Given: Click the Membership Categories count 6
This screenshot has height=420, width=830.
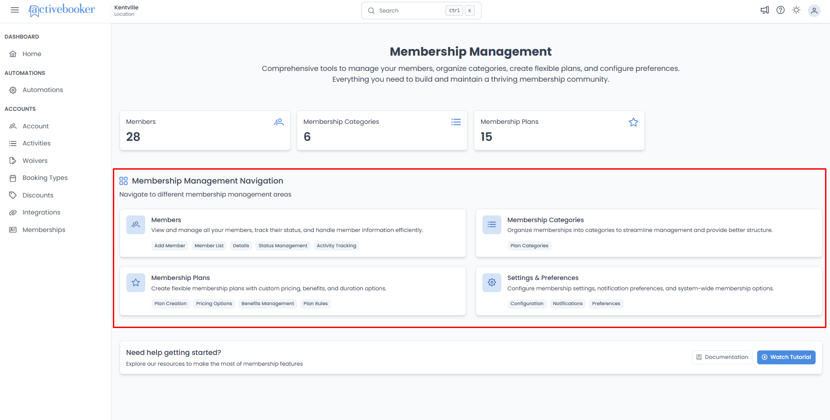Looking at the screenshot, I should (307, 137).
